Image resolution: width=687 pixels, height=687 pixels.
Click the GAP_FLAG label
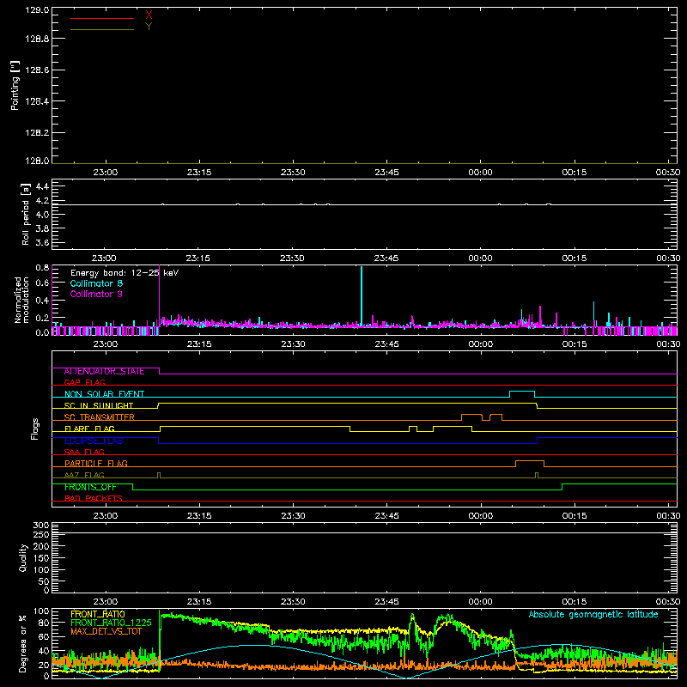click(x=84, y=382)
